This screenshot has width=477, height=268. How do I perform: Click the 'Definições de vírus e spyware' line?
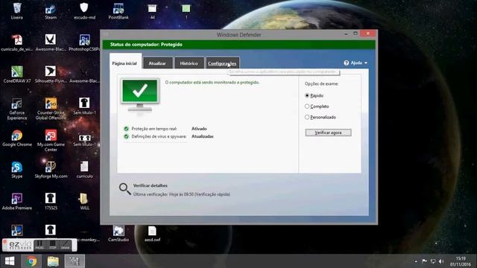(168, 136)
